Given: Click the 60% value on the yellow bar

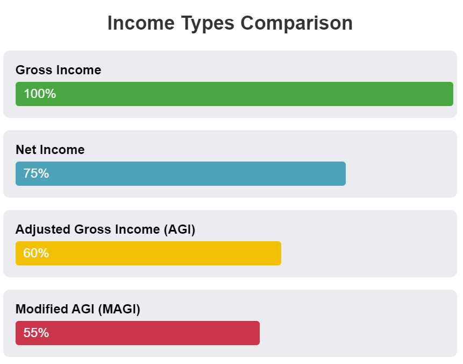Looking at the screenshot, I should click(x=36, y=254).
